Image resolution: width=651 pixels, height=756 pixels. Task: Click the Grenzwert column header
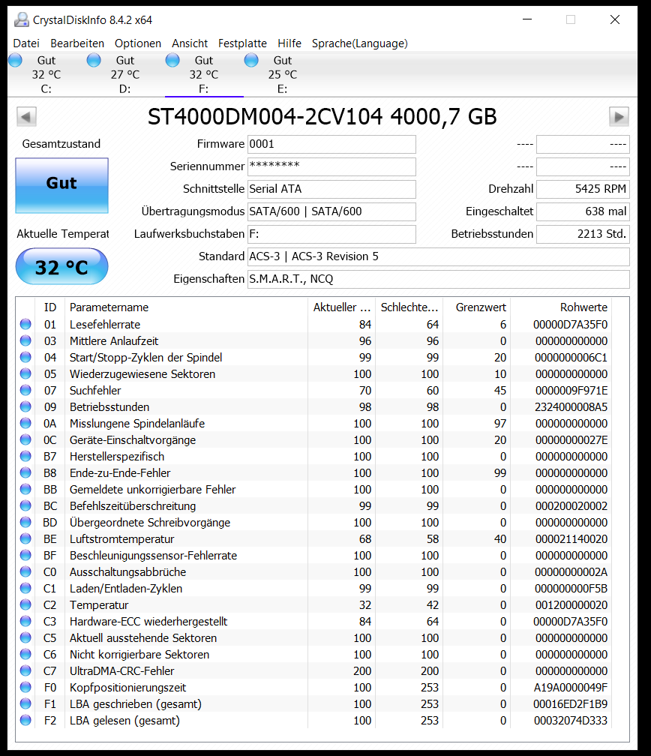[x=481, y=307]
